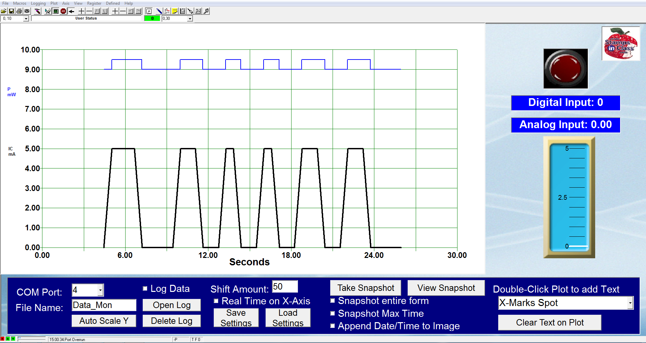The image size is (646, 343).
Task: Click the blue analog level gauge
Action: click(569, 197)
